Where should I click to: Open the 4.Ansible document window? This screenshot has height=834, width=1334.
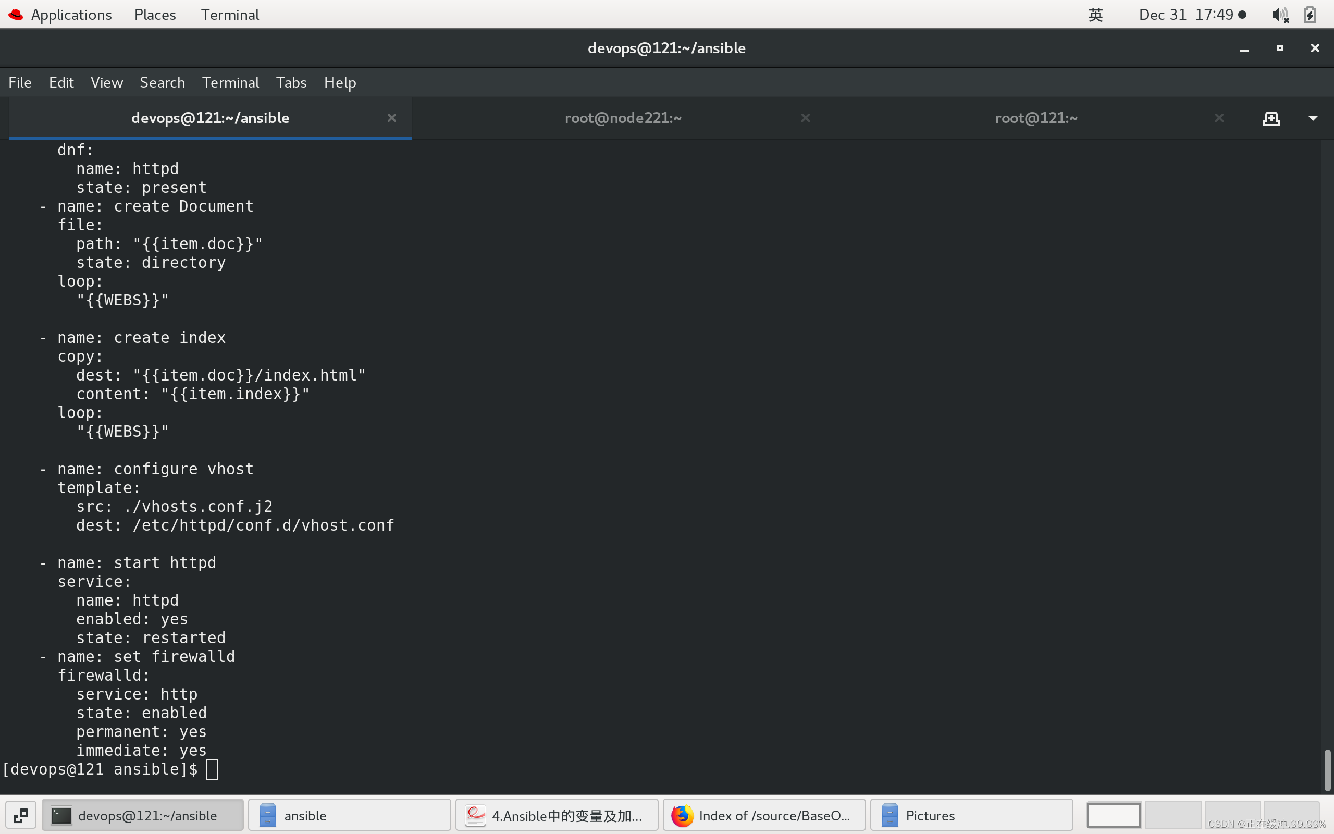(556, 815)
